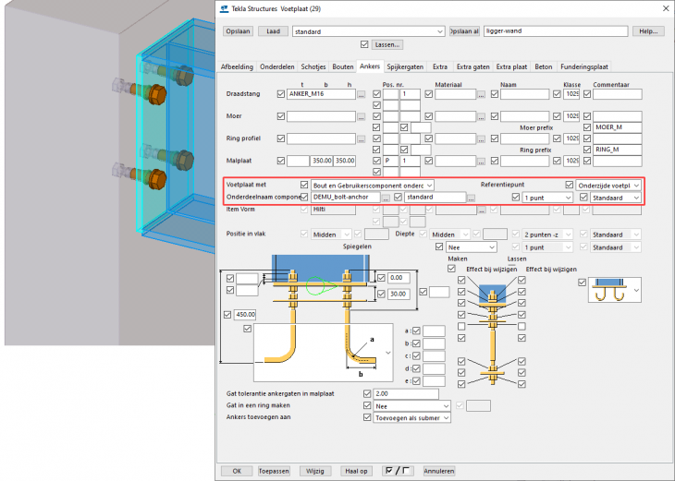Toggle the checkbox for dimension a

click(x=416, y=331)
